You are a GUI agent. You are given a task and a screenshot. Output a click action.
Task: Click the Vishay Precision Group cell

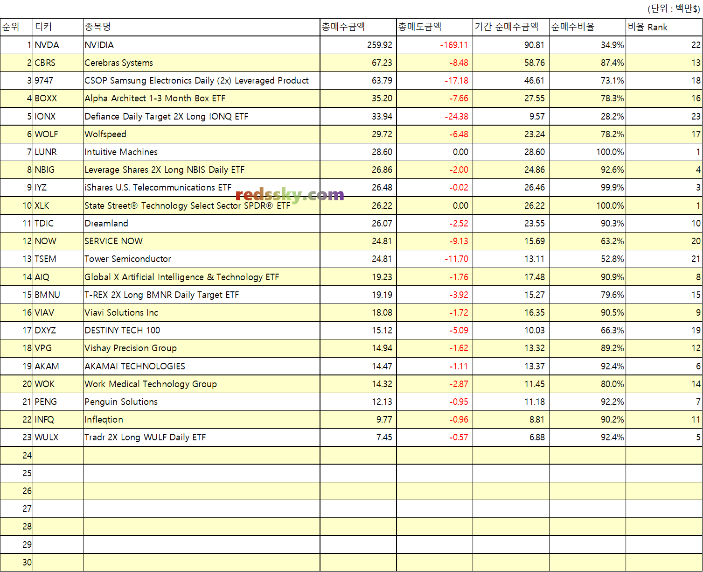point(202,348)
